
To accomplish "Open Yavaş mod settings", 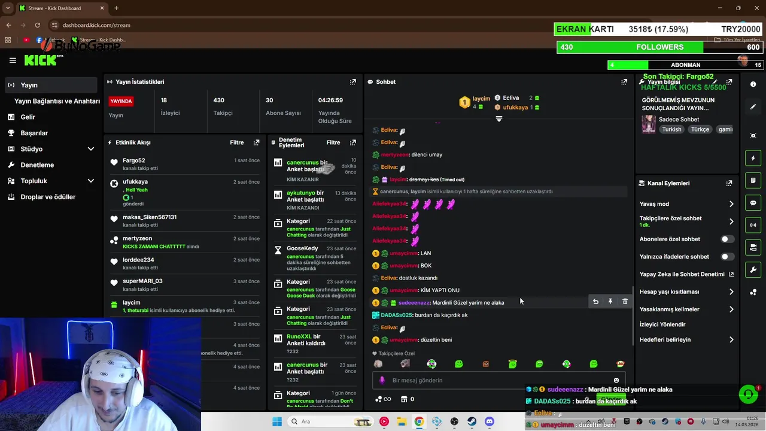I will coord(686,204).
